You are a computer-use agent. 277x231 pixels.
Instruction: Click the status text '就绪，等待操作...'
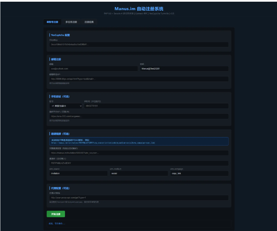(57, 224)
